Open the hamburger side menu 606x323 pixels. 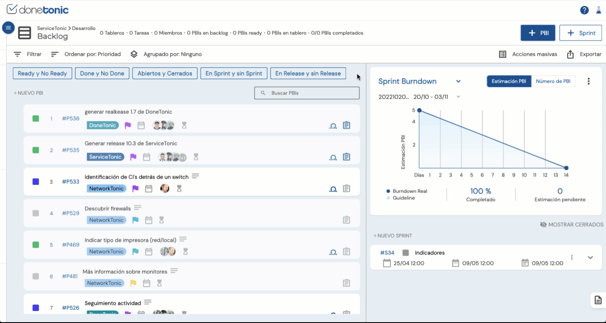click(8, 28)
